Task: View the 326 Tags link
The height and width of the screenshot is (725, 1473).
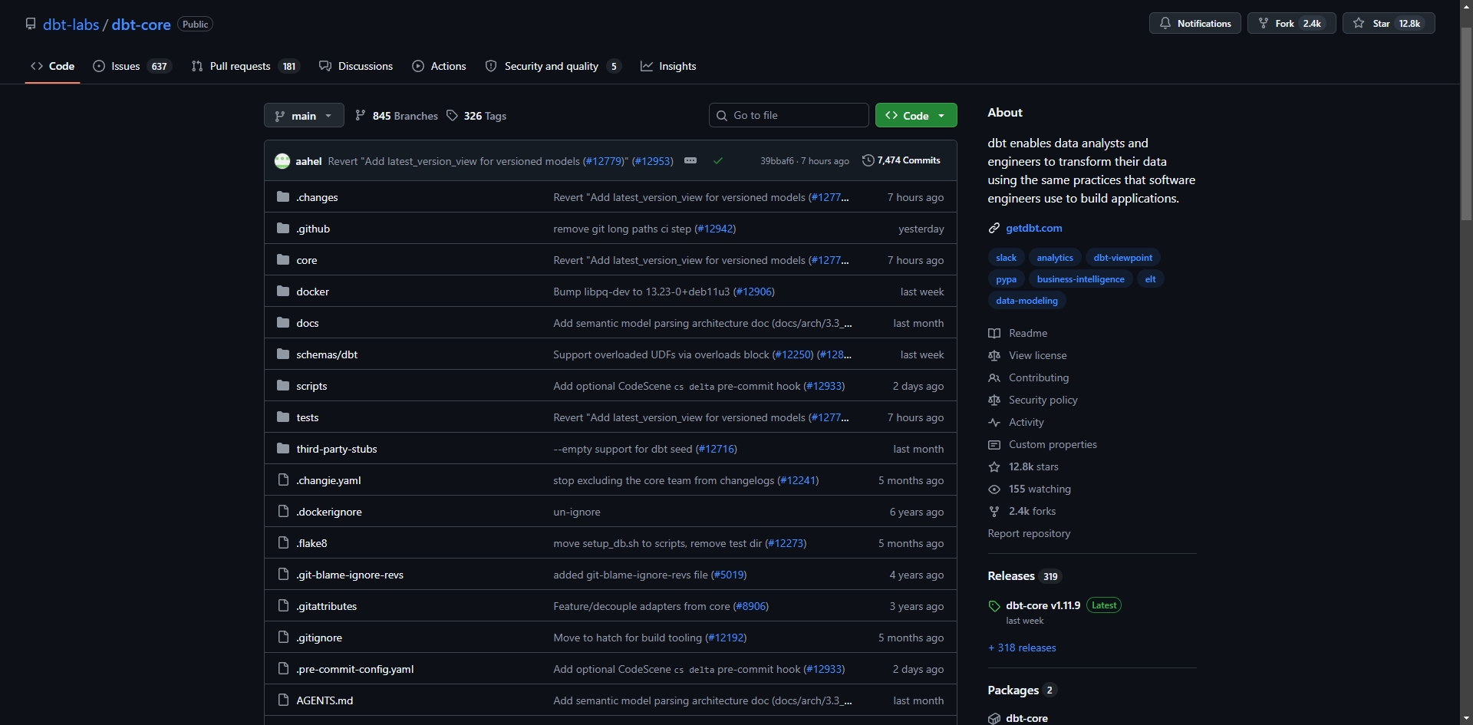Action: [x=476, y=116]
